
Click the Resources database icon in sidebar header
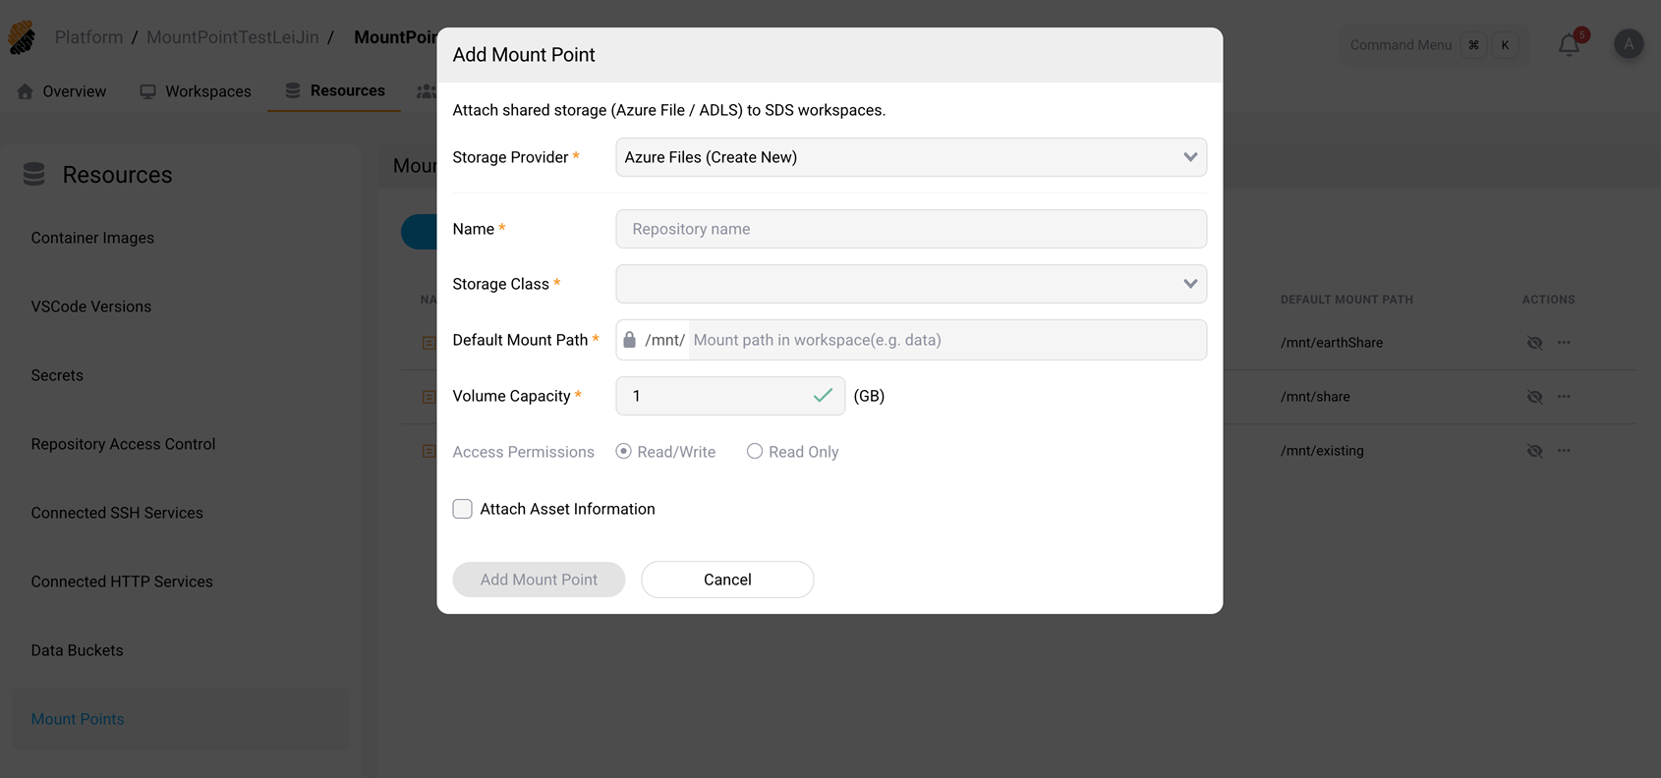pos(34,174)
